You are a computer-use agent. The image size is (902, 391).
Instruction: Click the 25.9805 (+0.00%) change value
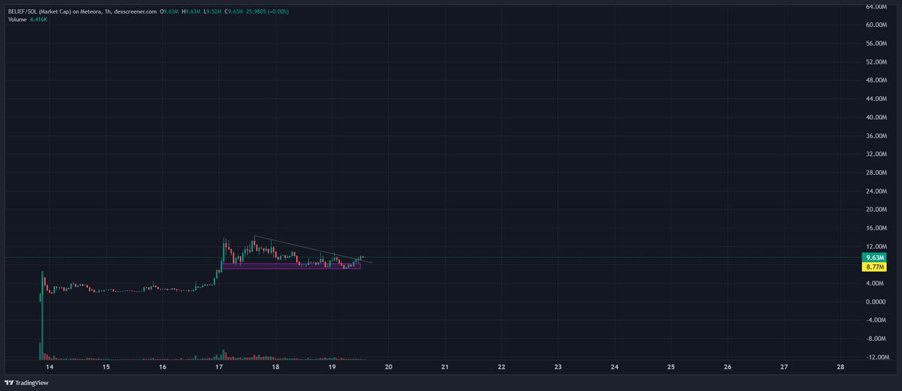point(268,12)
